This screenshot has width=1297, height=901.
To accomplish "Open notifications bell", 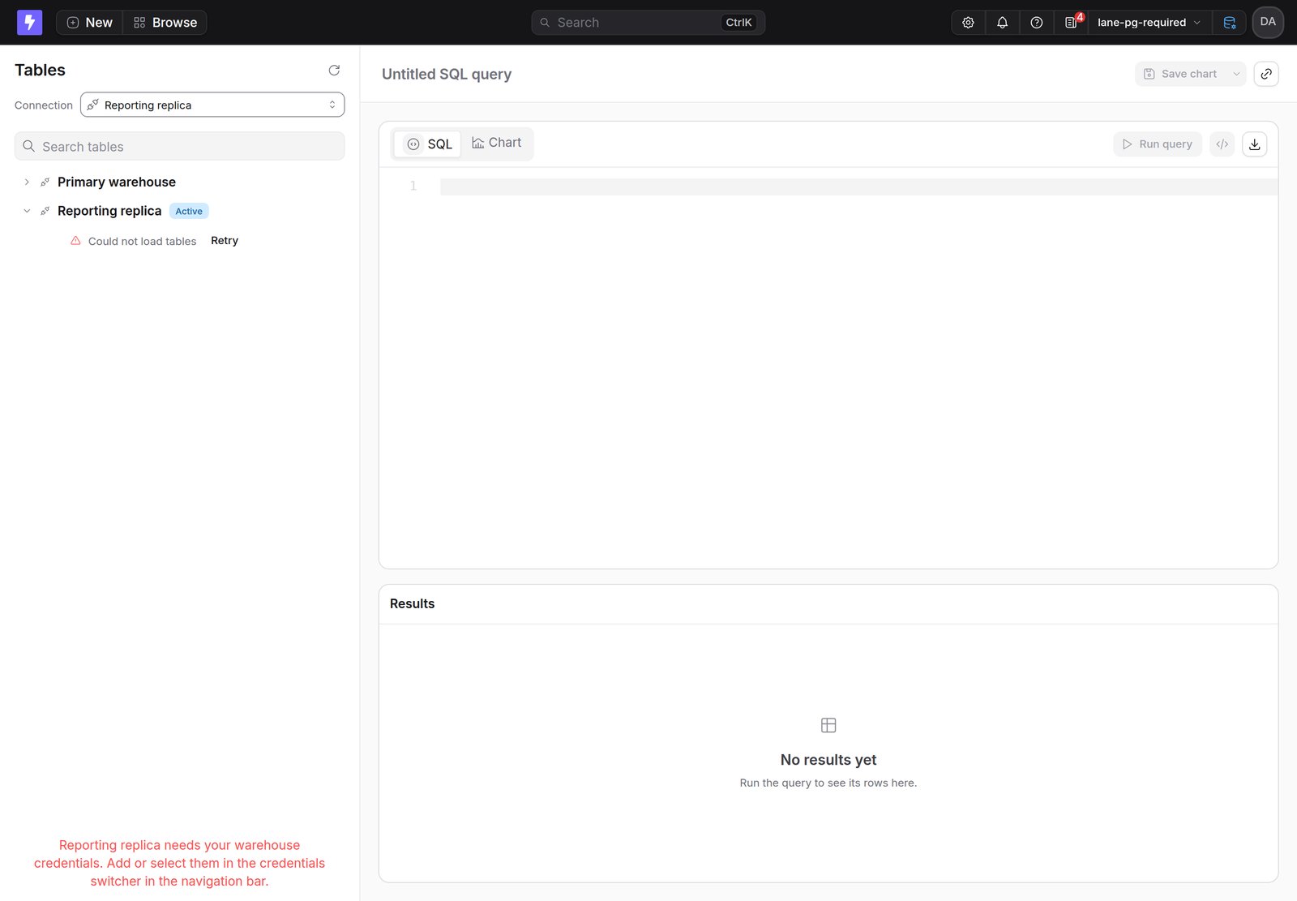I will click(1002, 23).
